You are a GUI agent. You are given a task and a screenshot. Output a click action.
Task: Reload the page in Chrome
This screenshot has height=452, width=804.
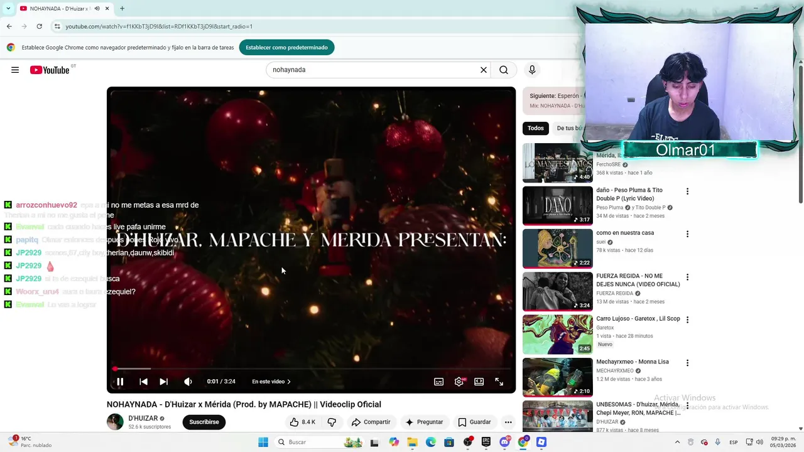(39, 26)
